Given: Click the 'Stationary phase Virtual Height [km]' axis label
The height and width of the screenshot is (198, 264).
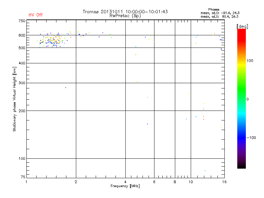Looking at the screenshot, I should click(x=15, y=99).
